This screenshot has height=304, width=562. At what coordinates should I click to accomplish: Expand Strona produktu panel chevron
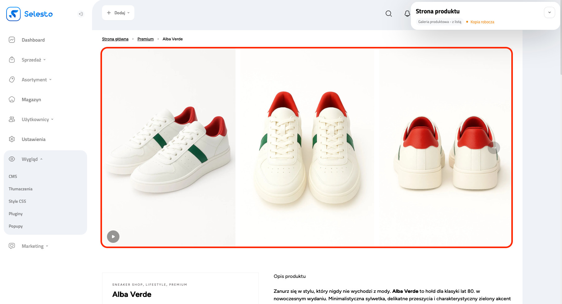point(549,12)
